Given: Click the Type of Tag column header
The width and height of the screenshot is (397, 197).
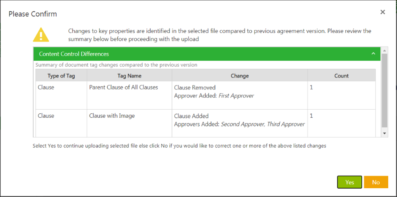Looking at the screenshot, I should coord(61,76).
